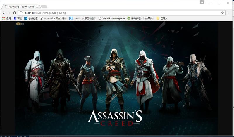
Task: Open the 菜鸟教程 bookmark
Action: pos(141,18)
